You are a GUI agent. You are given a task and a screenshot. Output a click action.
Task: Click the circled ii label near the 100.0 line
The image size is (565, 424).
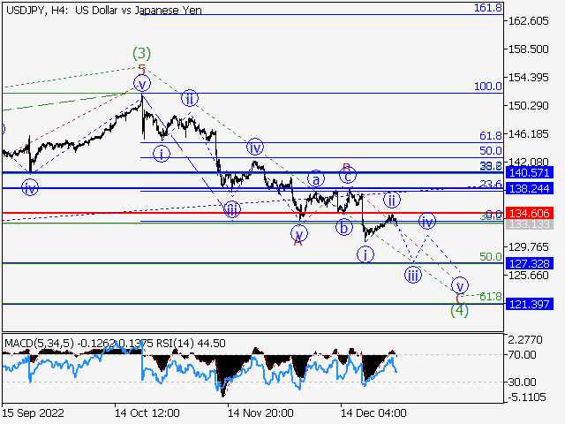pos(190,98)
